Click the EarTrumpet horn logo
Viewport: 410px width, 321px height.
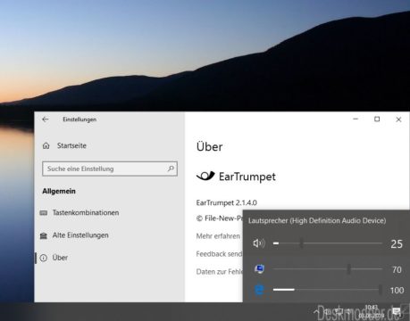coord(205,176)
